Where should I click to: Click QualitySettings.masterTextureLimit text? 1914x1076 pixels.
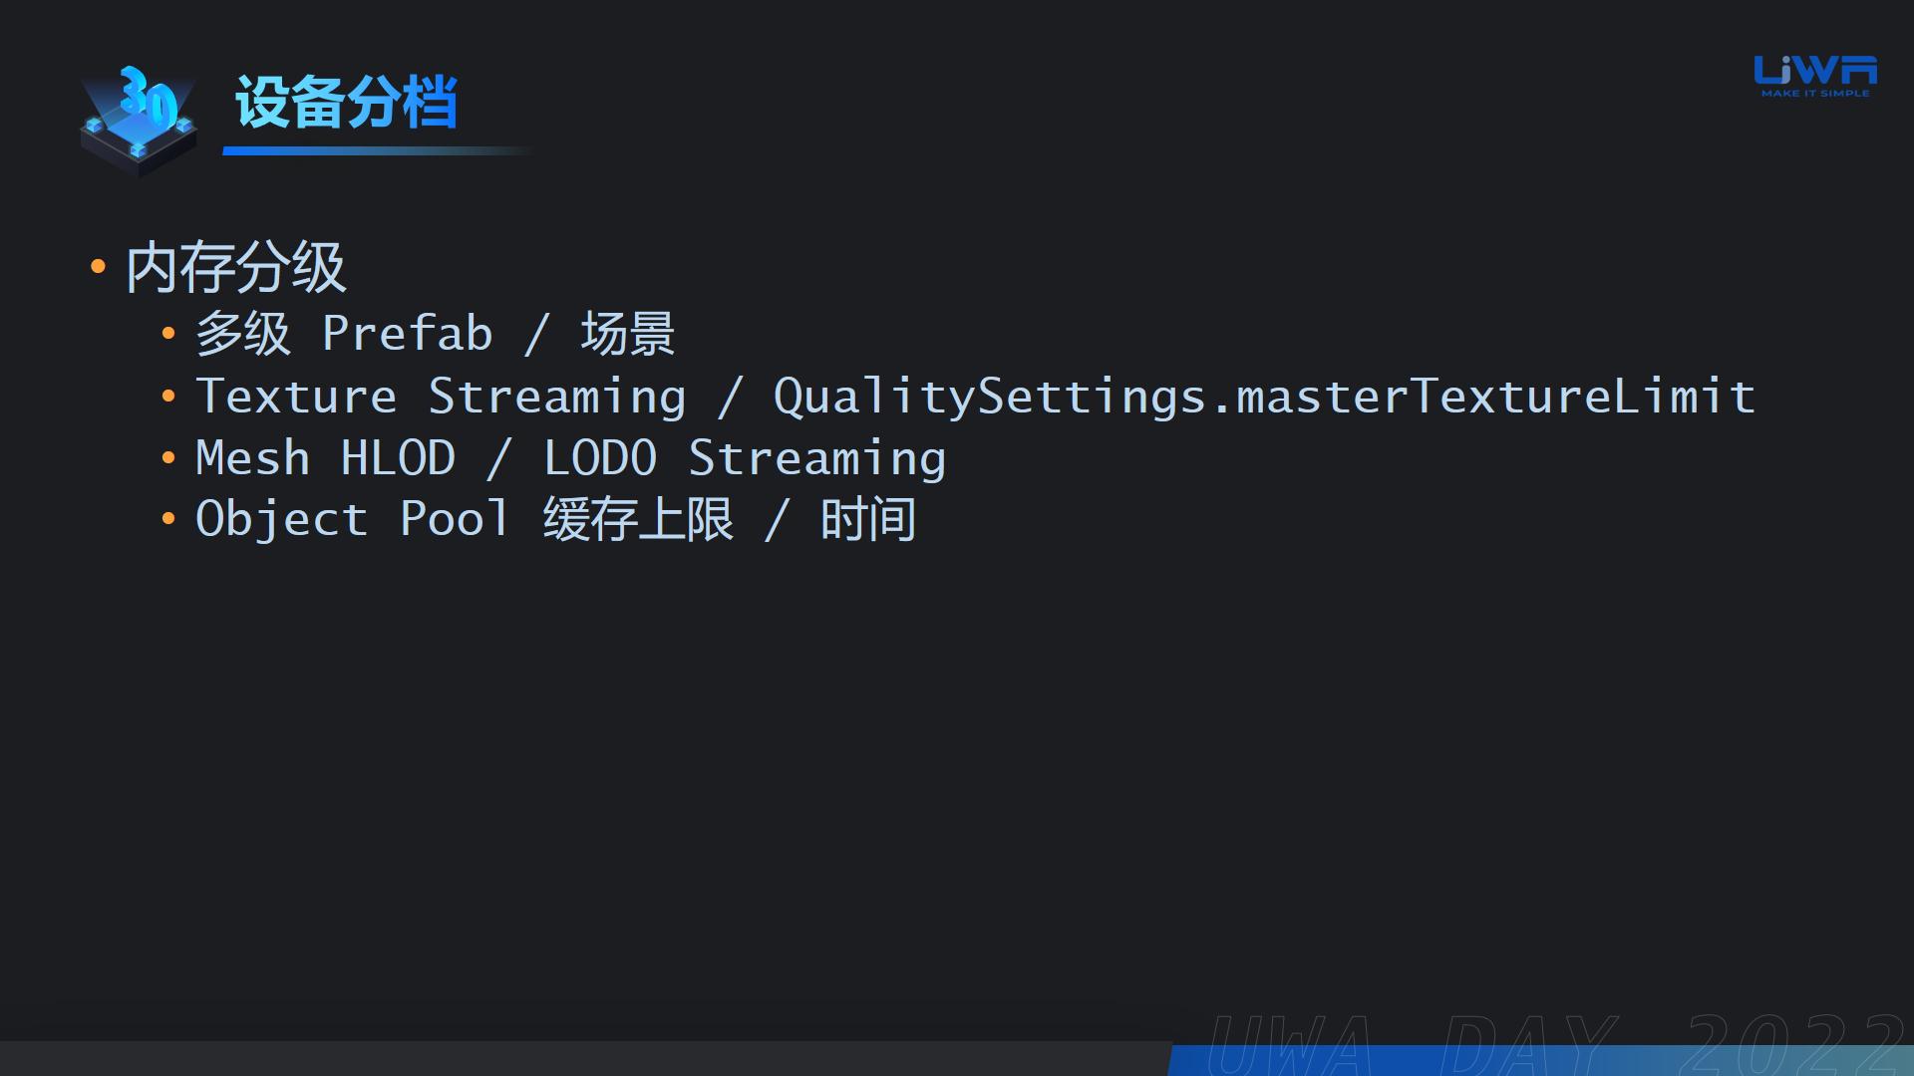tap(1264, 397)
